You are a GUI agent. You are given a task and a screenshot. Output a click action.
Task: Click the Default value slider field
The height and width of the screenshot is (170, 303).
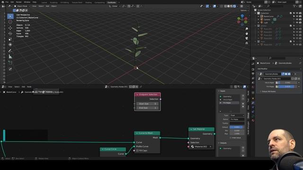237,127
